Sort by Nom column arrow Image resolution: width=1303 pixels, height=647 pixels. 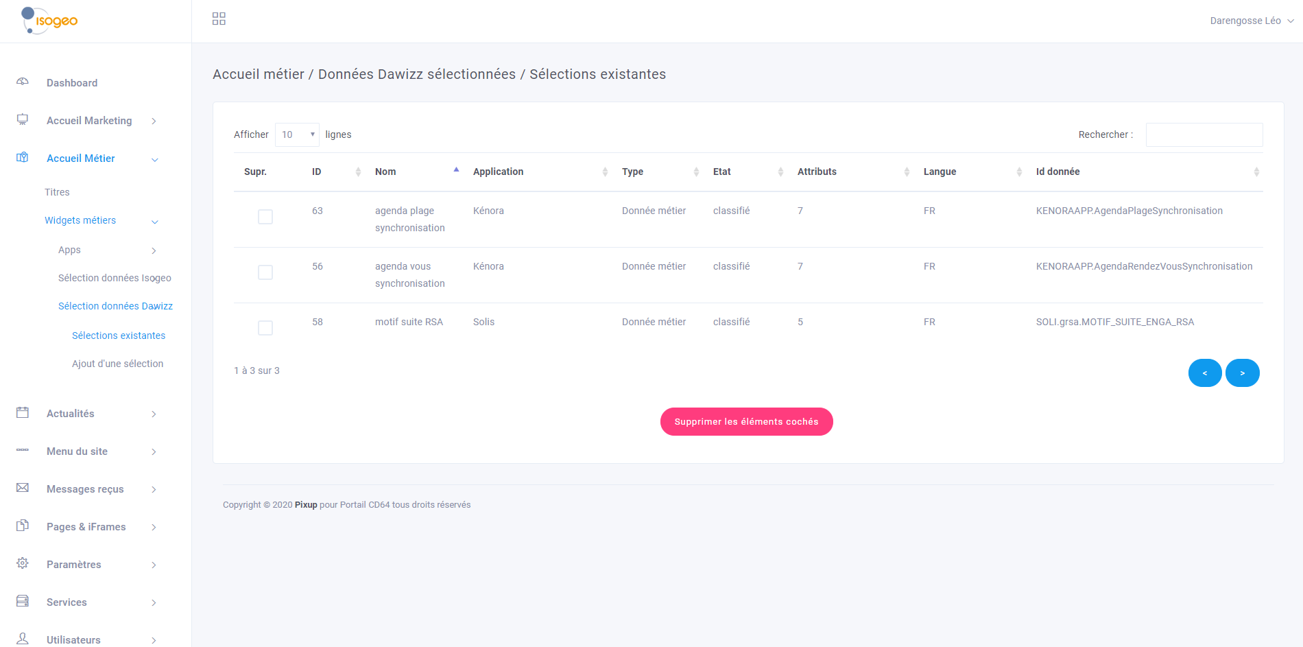(x=456, y=169)
